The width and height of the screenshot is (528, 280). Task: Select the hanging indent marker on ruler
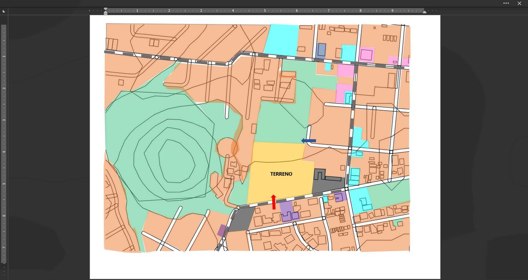tap(105, 13)
